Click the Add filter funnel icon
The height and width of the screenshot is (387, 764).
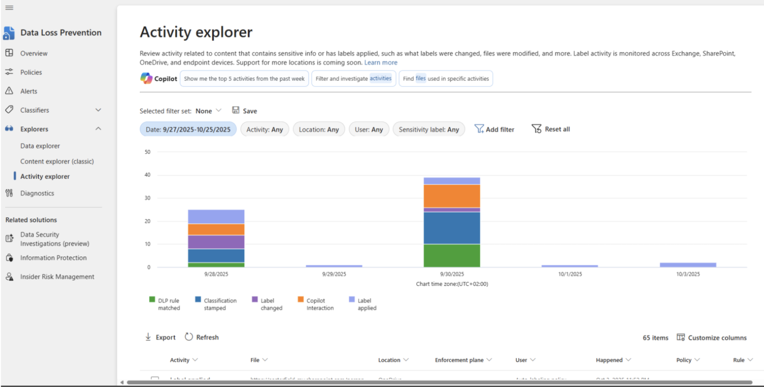pos(479,129)
